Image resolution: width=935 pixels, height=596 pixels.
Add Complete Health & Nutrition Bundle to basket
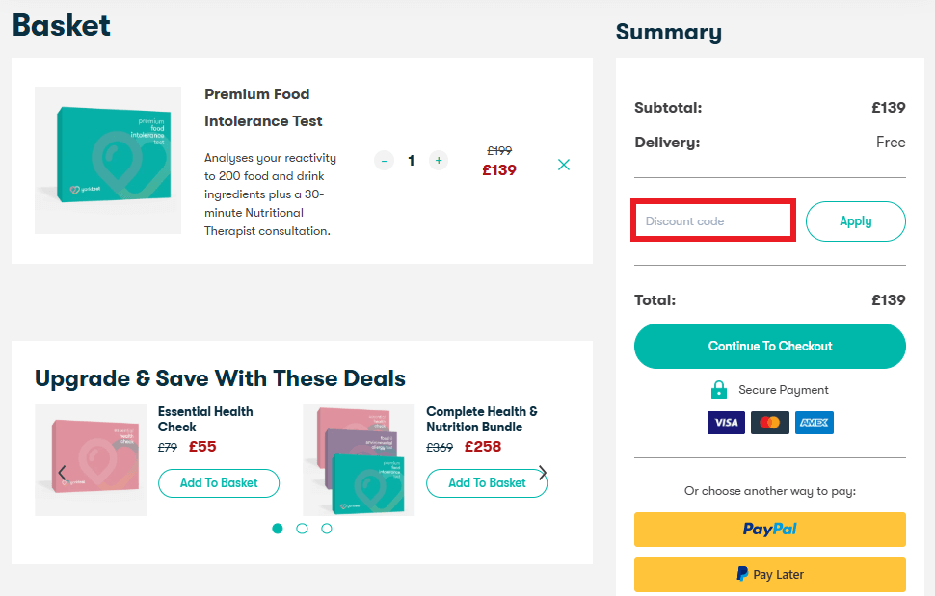pos(487,483)
